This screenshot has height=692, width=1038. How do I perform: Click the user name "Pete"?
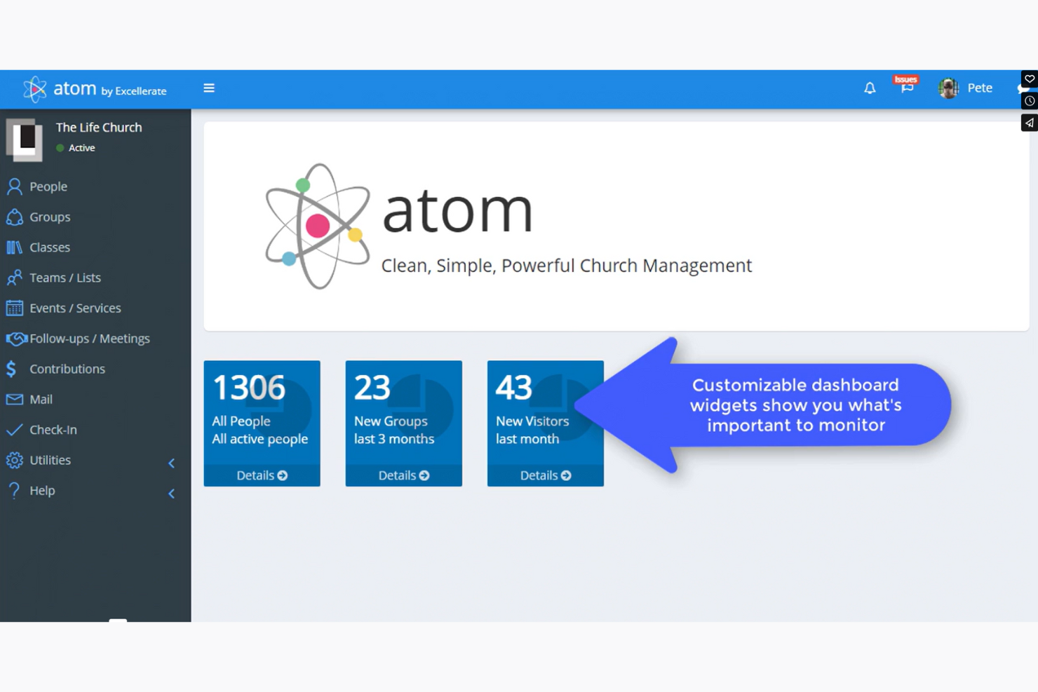coord(980,88)
